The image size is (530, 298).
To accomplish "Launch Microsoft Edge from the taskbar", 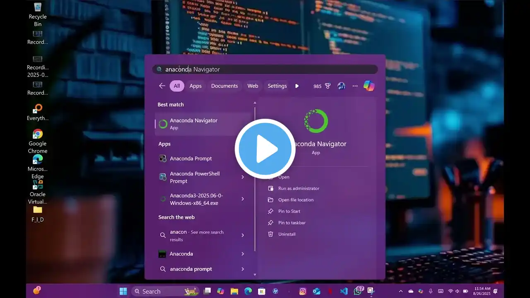I will tap(248, 291).
